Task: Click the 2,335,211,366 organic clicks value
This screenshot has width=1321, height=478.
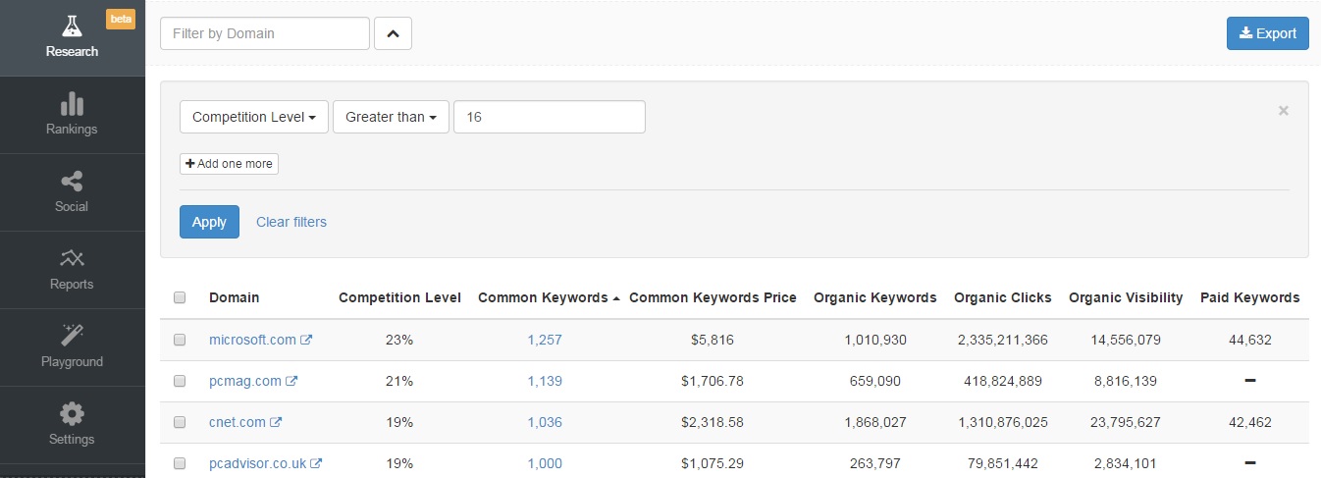Action: (1002, 340)
